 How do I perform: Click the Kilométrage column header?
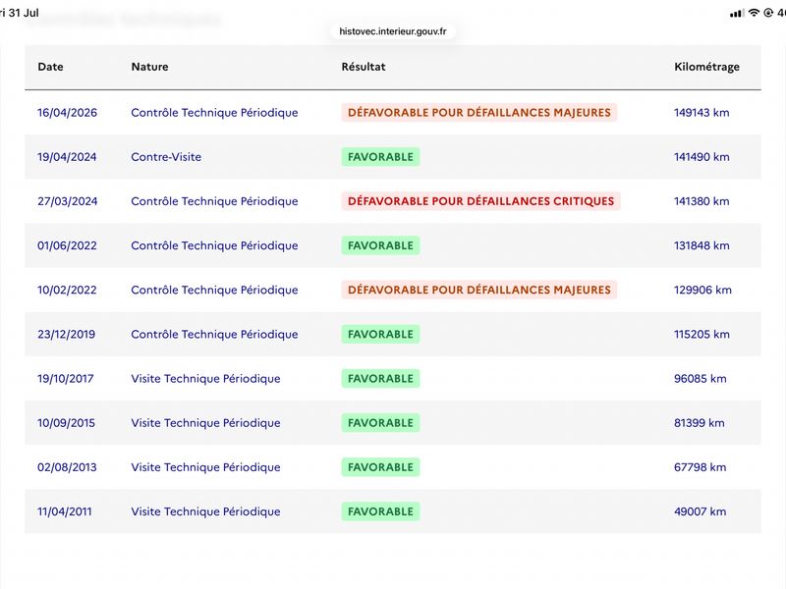tap(706, 67)
